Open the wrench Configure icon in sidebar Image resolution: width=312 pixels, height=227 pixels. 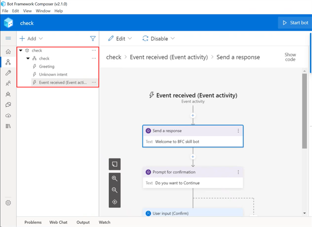8,73
